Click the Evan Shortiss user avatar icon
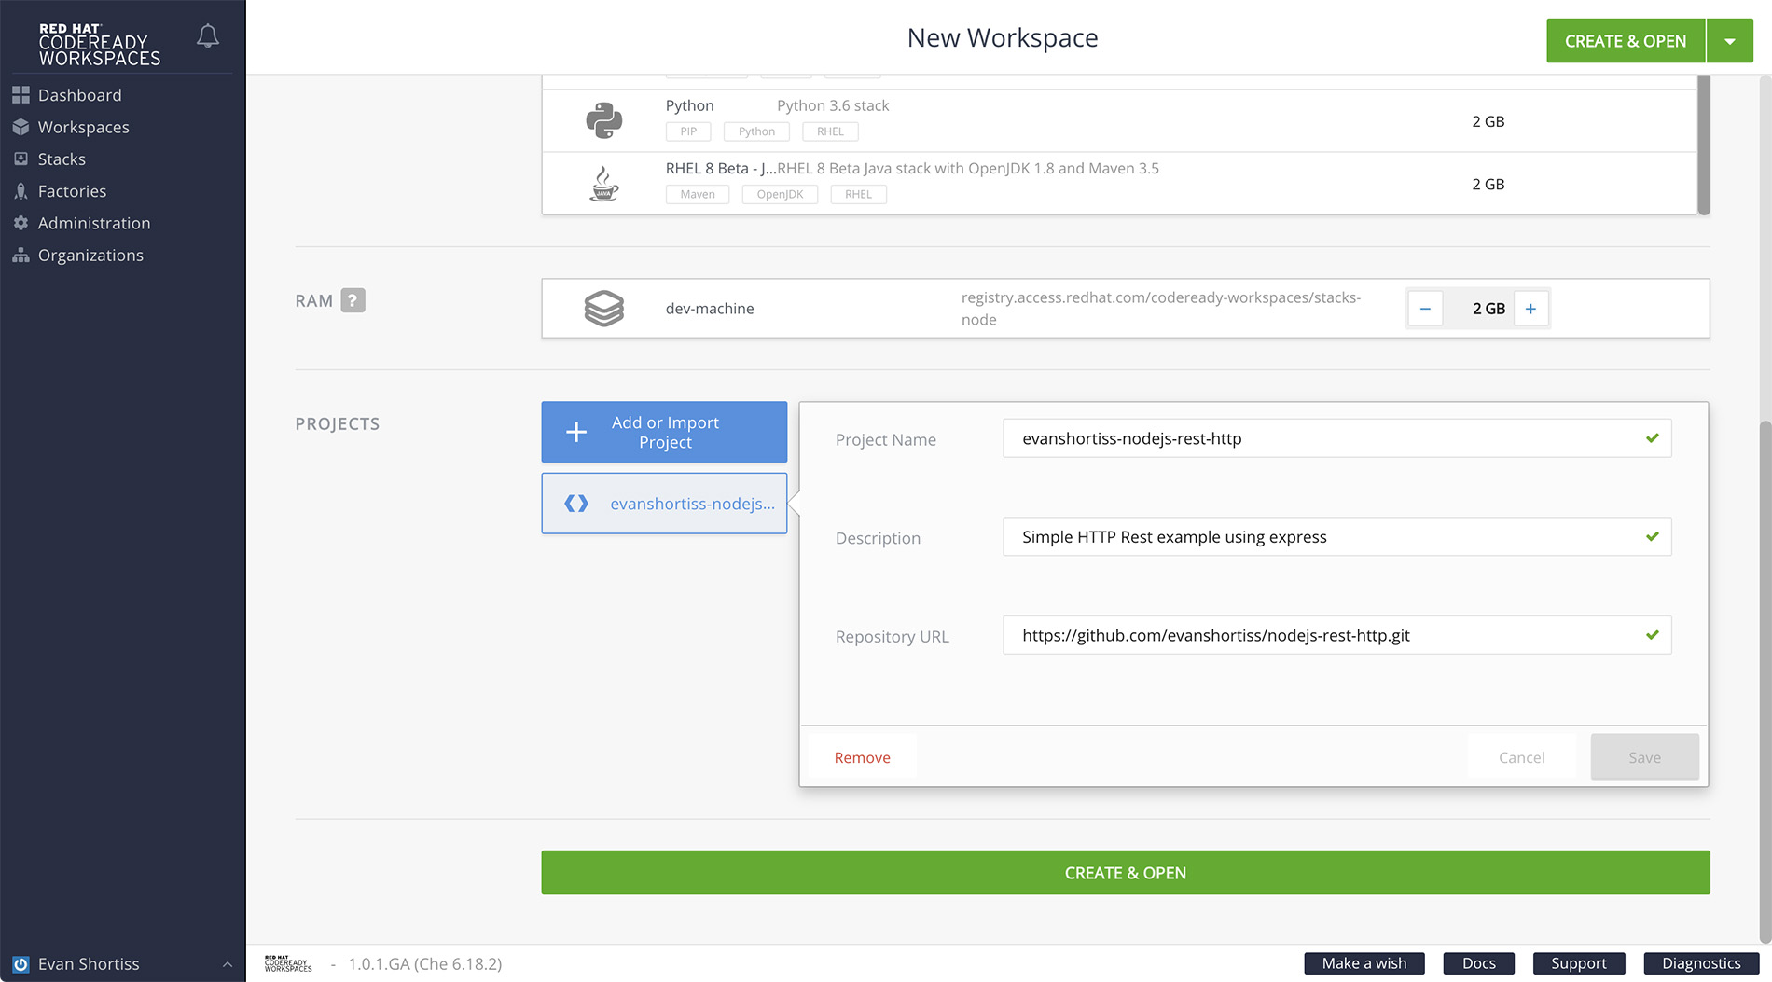1772x982 pixels. coord(21,964)
